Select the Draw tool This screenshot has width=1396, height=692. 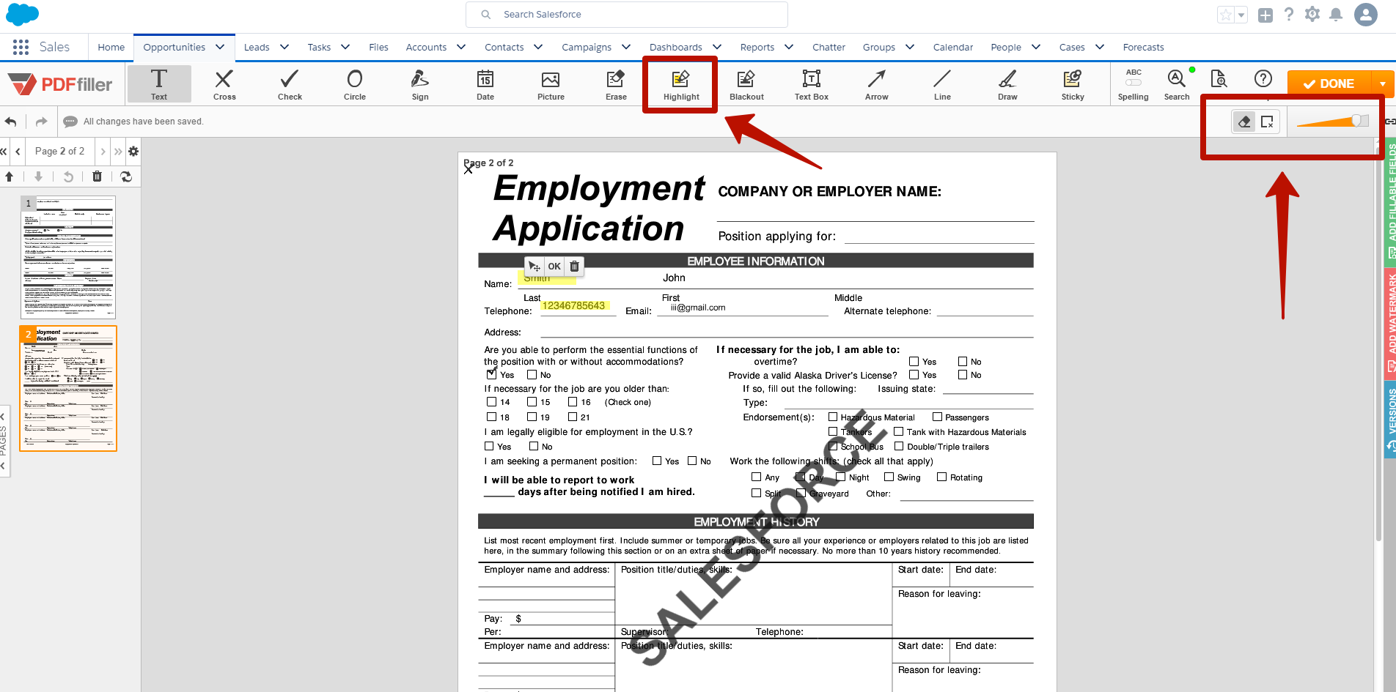pos(1007,83)
